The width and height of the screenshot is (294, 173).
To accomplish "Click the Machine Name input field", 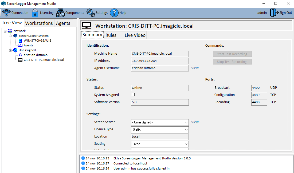I will coord(160,54).
